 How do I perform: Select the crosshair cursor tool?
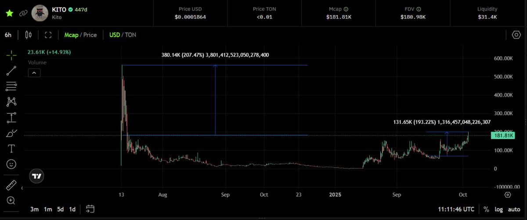tap(11, 55)
